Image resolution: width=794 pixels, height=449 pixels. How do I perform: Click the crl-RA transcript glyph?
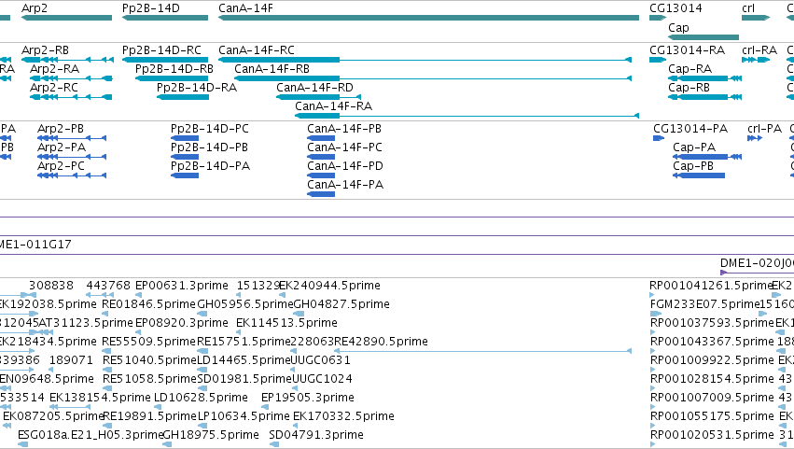pos(756,60)
